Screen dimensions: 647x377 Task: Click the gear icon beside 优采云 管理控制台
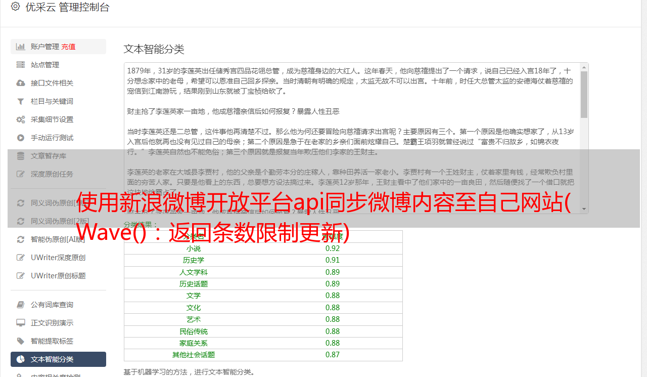tap(15, 7)
